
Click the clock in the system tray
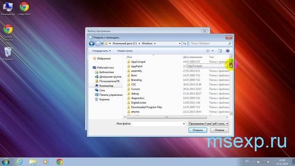click(x=282, y=162)
